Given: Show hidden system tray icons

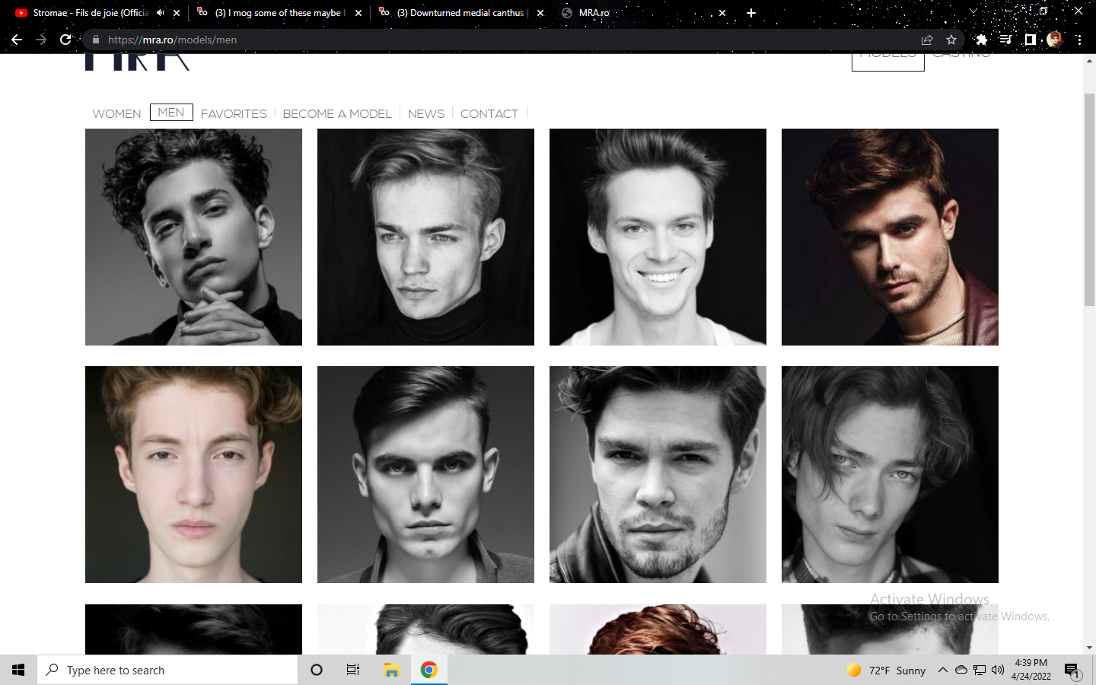Looking at the screenshot, I should tap(942, 670).
